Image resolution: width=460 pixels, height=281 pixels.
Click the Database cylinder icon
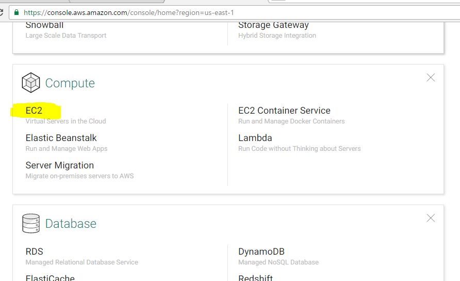tap(31, 223)
